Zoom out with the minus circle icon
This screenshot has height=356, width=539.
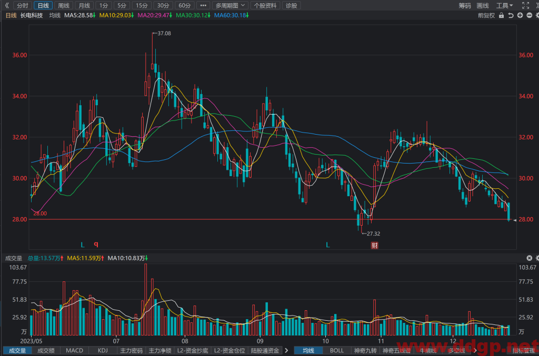(530, 15)
